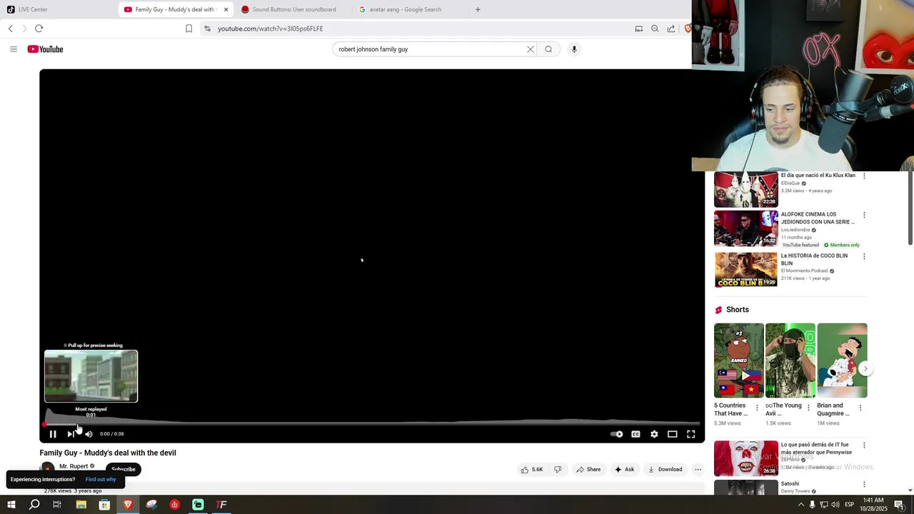Viewport: 914px width, 514px height.
Task: Open the ALOFOKE CINEMA video thumbnail
Action: pos(745,228)
